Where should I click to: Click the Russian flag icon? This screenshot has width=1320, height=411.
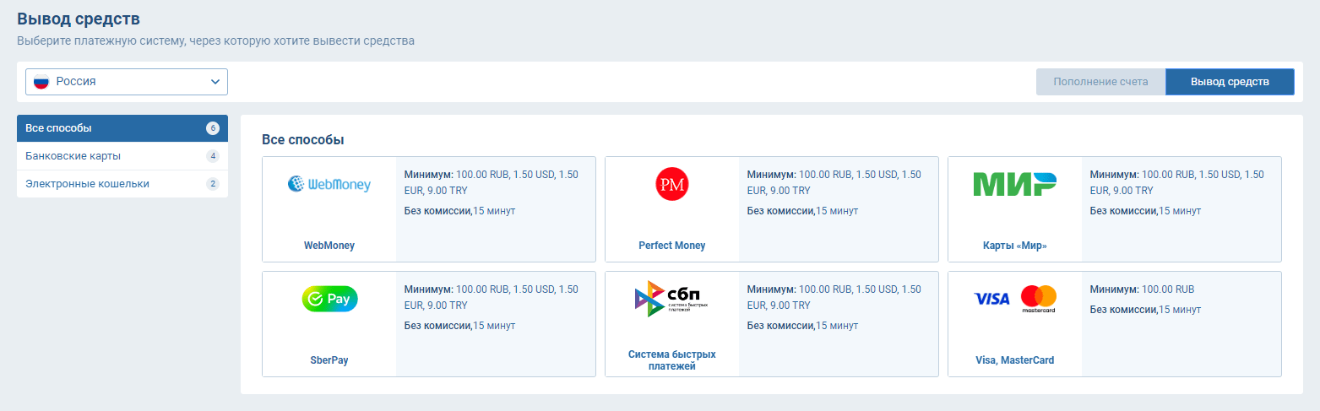click(41, 82)
